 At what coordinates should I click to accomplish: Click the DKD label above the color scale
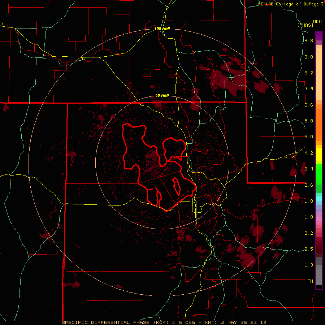click(317, 22)
